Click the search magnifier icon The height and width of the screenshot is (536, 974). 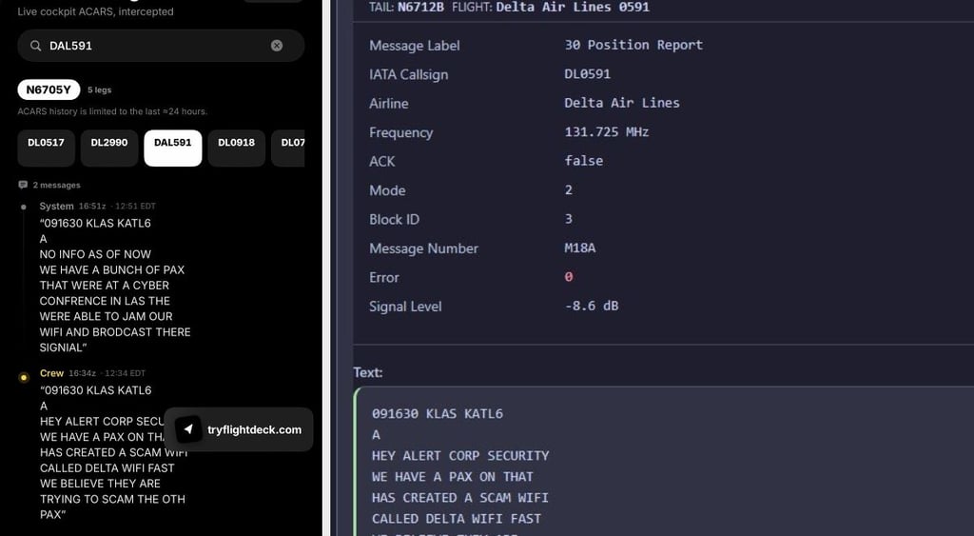tap(35, 46)
